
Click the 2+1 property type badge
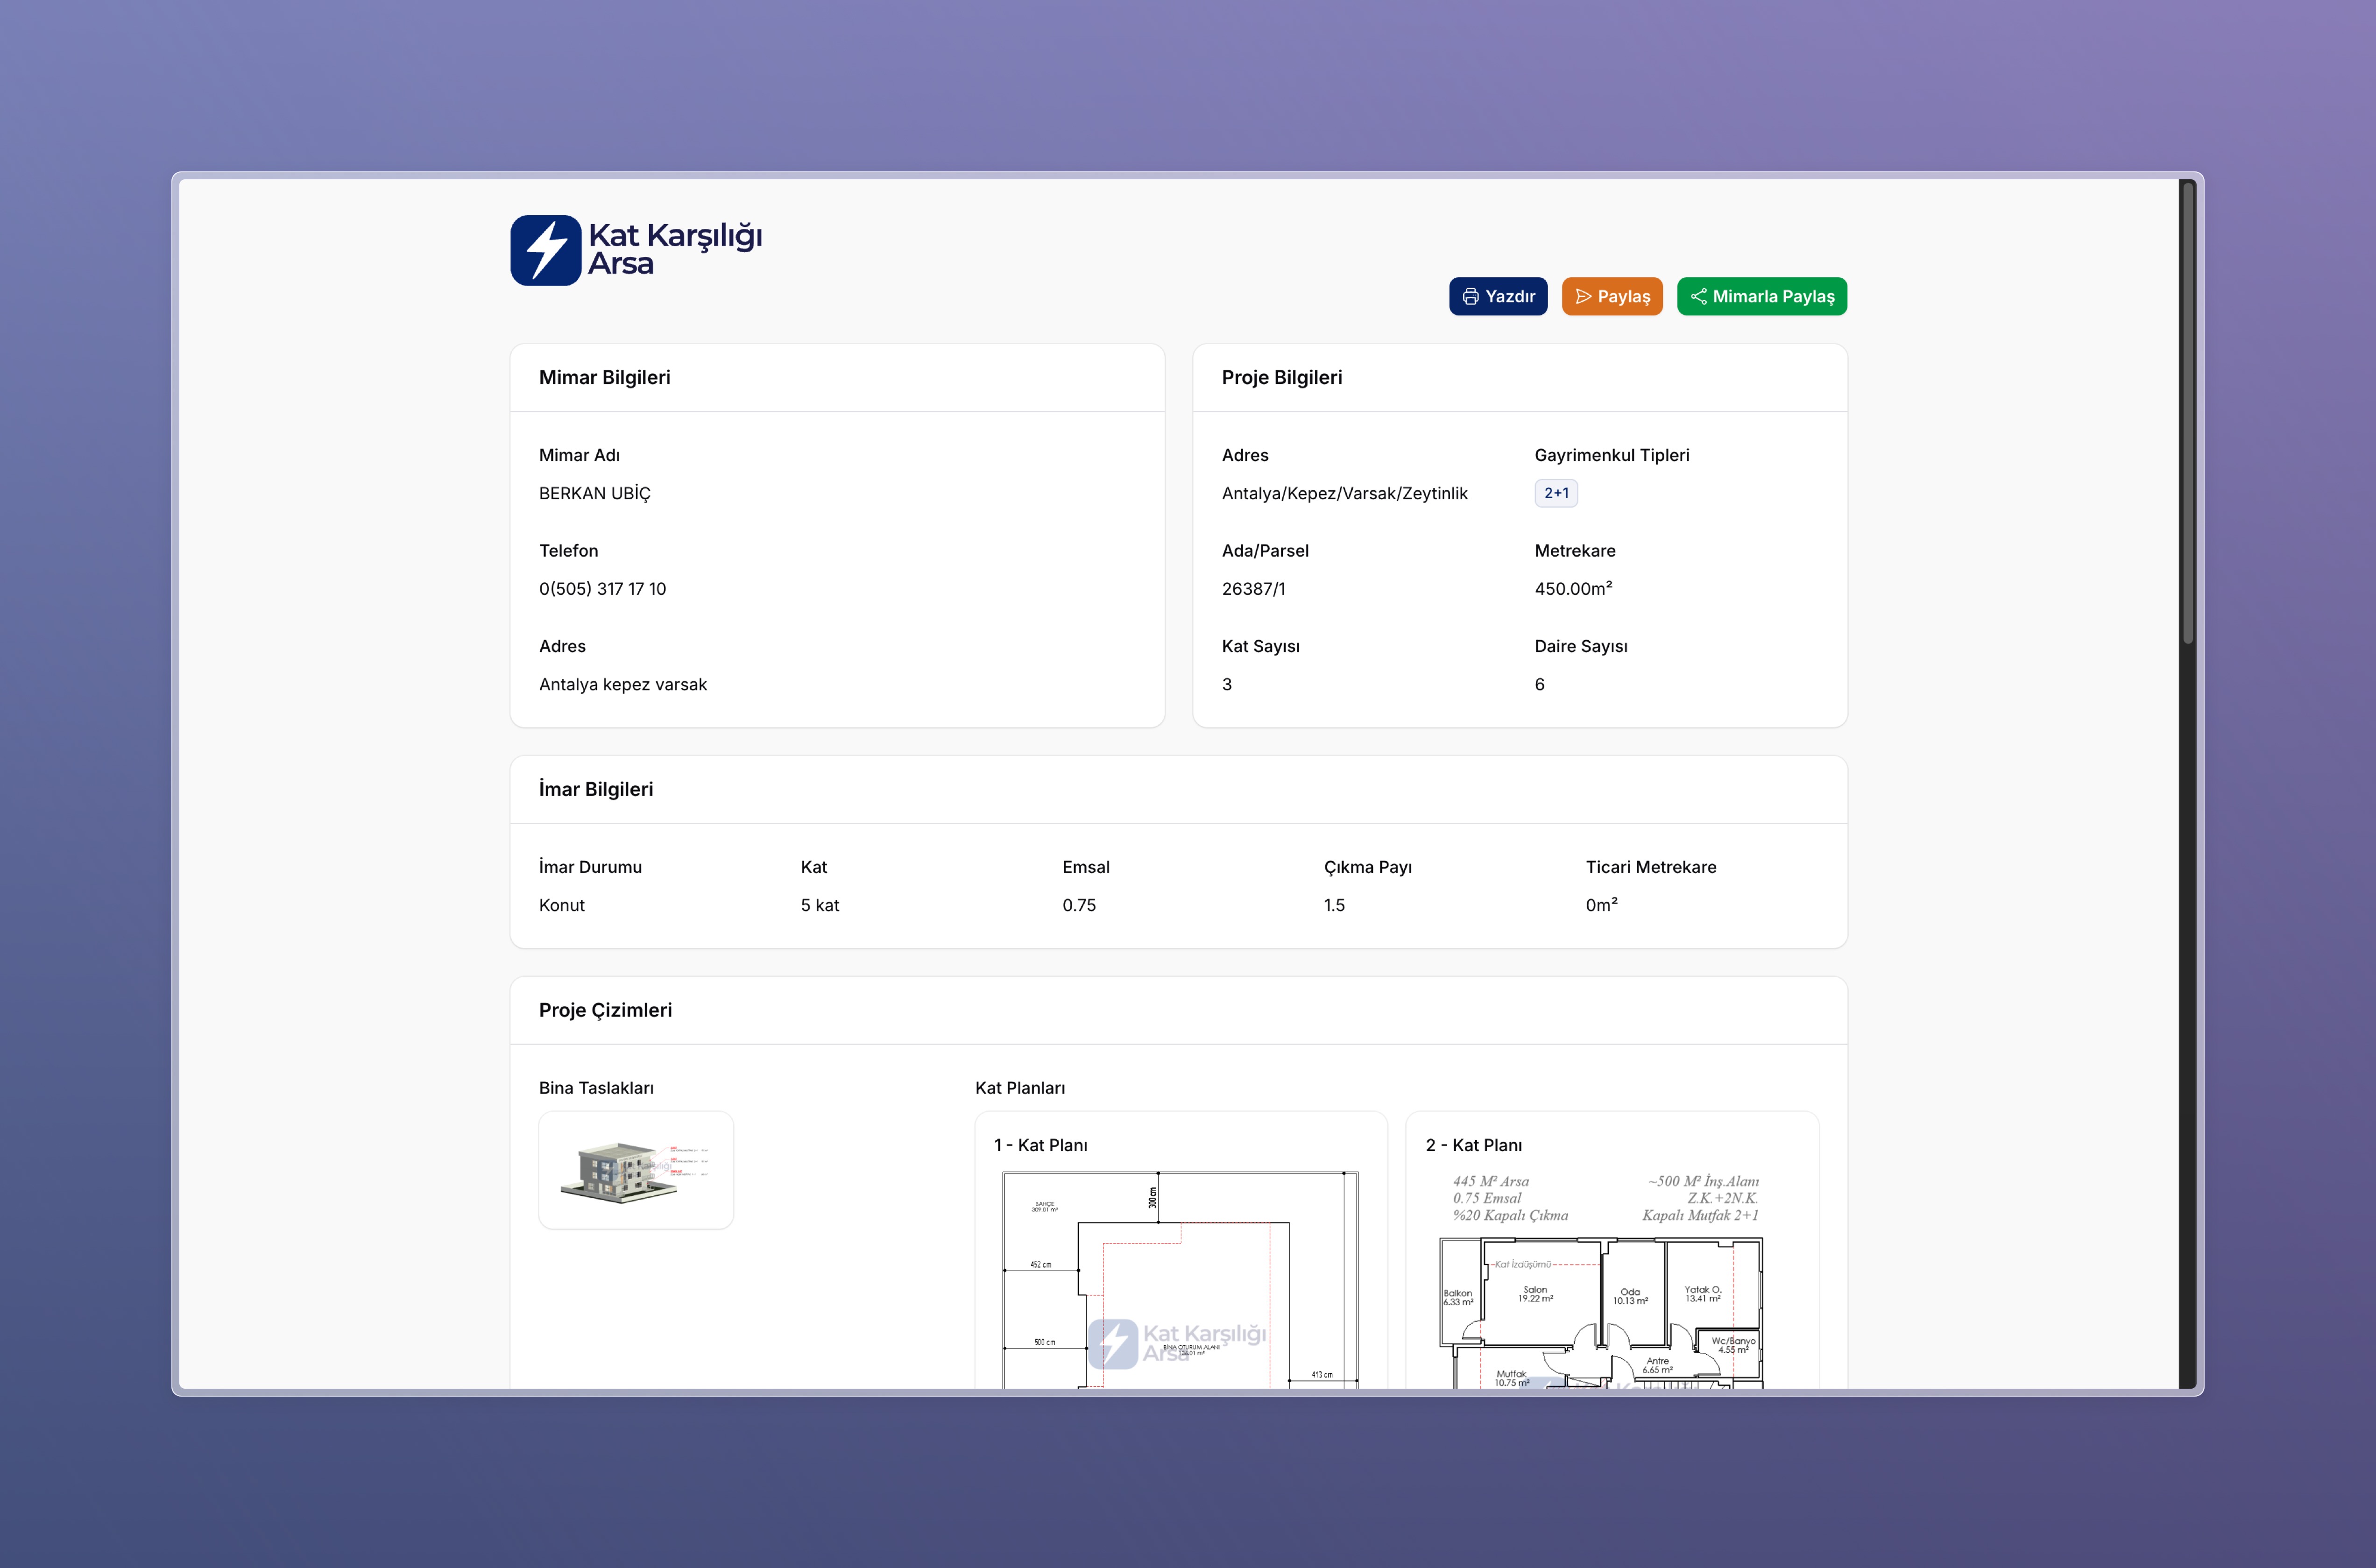(1556, 493)
